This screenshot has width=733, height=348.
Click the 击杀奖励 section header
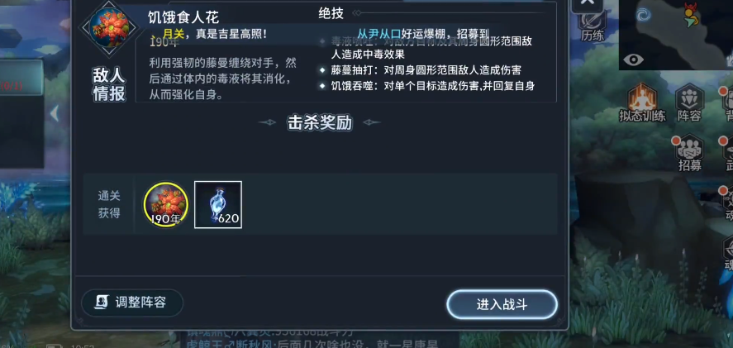pos(319,123)
